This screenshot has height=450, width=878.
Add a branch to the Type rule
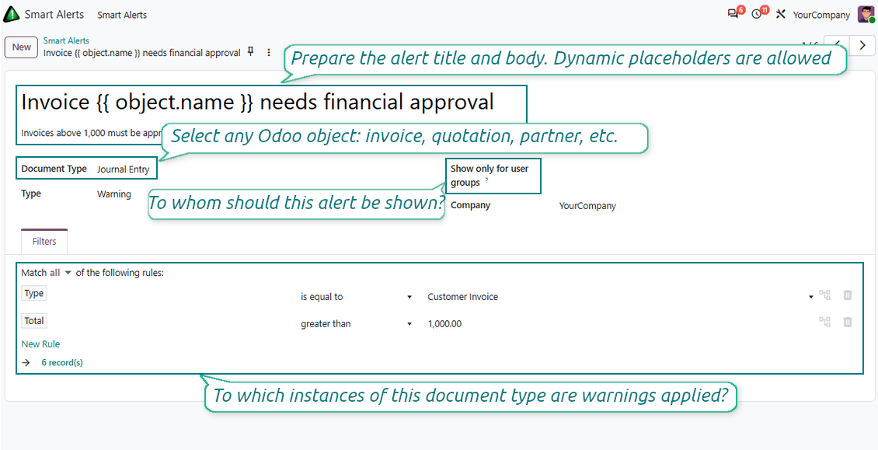825,295
